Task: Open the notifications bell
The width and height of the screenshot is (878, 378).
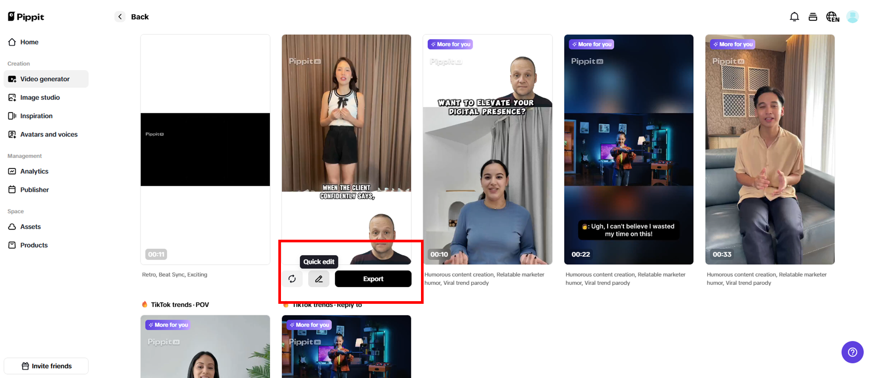Action: (794, 17)
